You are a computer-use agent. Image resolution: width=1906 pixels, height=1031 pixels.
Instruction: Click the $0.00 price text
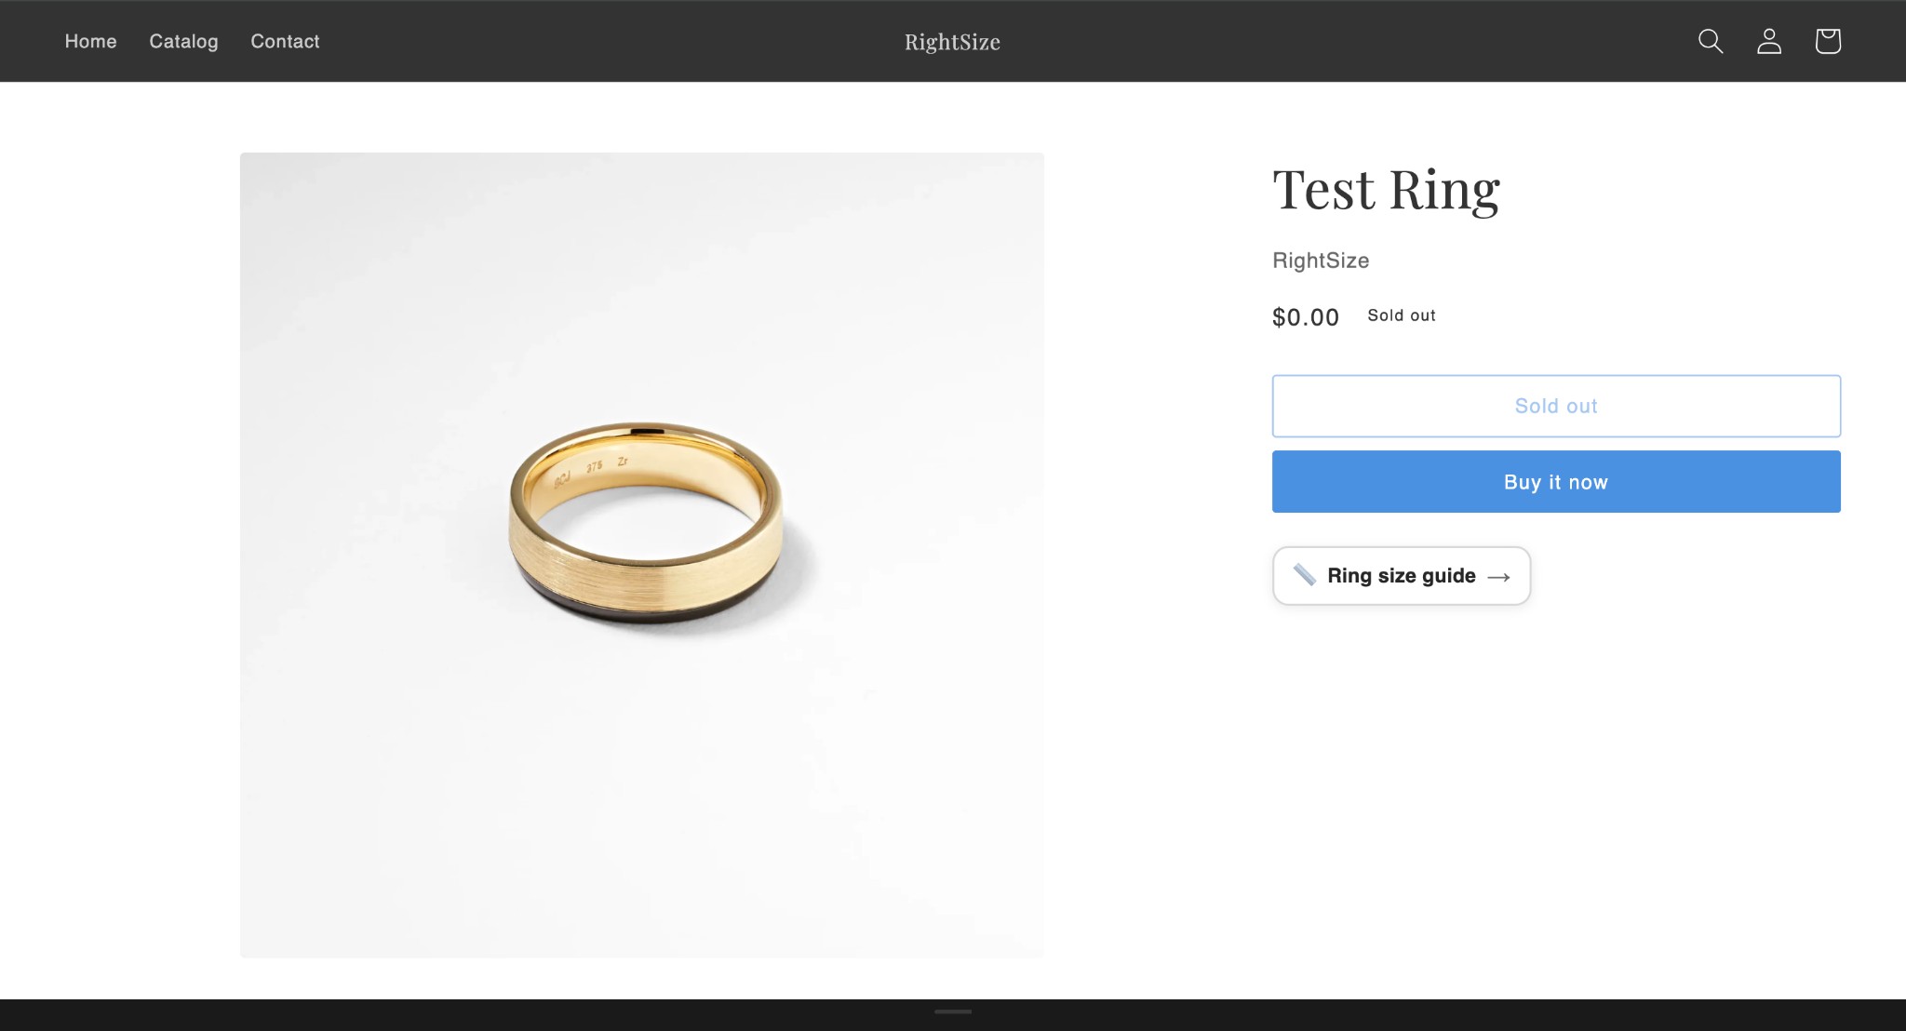tap(1306, 316)
